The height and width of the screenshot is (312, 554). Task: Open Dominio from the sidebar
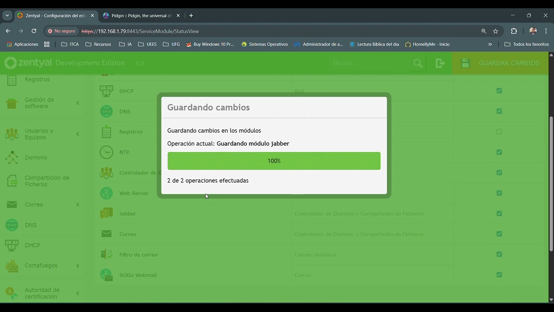point(36,157)
